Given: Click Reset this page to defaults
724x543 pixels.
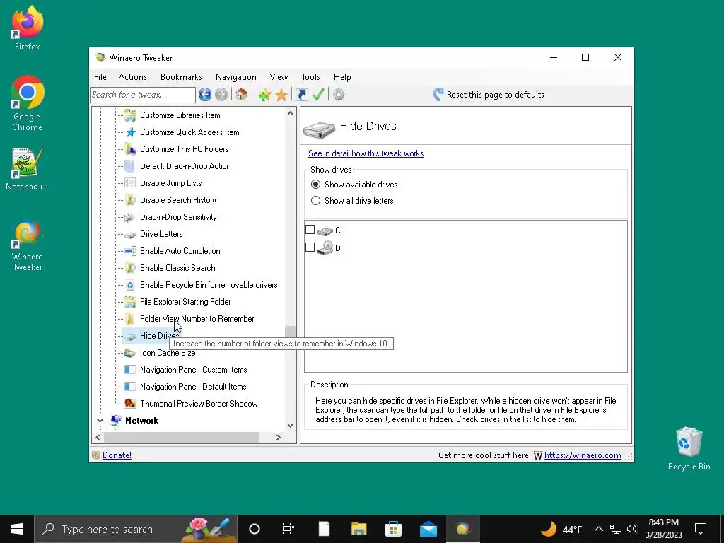Looking at the screenshot, I should [495, 95].
